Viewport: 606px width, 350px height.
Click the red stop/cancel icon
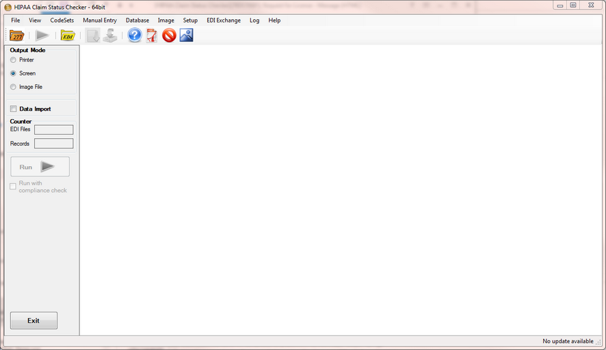tap(169, 36)
